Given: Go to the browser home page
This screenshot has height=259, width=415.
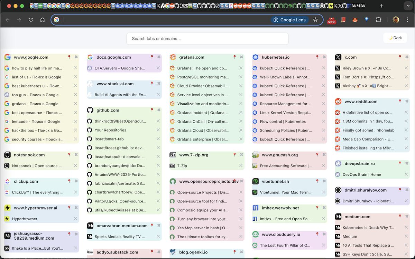Looking at the screenshot, I should pyautogui.click(x=43, y=20).
